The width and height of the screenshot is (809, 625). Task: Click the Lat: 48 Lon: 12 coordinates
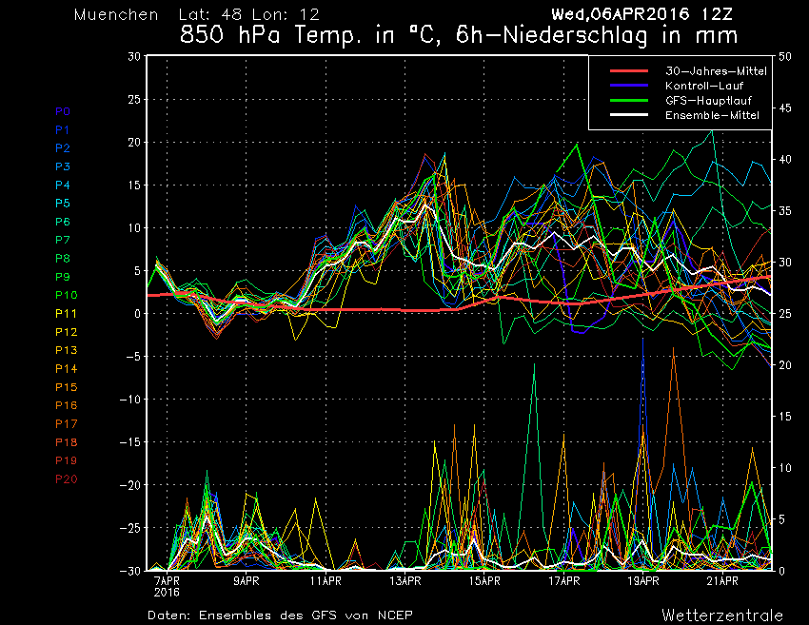click(x=248, y=14)
